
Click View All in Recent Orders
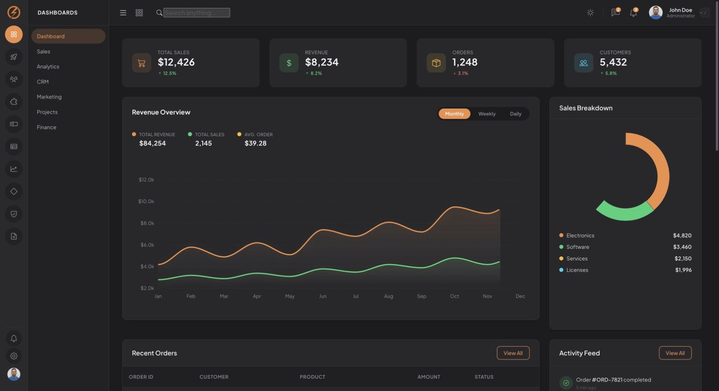[513, 353]
